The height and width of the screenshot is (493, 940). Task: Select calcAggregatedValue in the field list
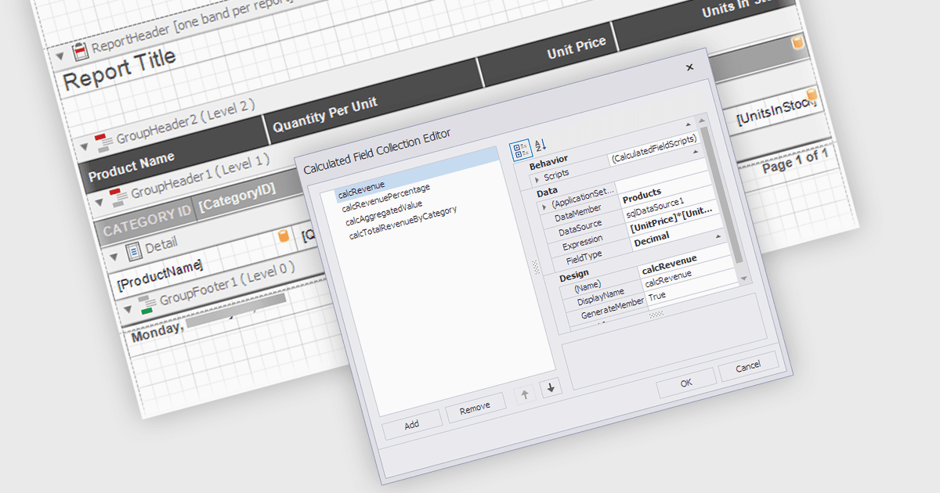click(385, 213)
